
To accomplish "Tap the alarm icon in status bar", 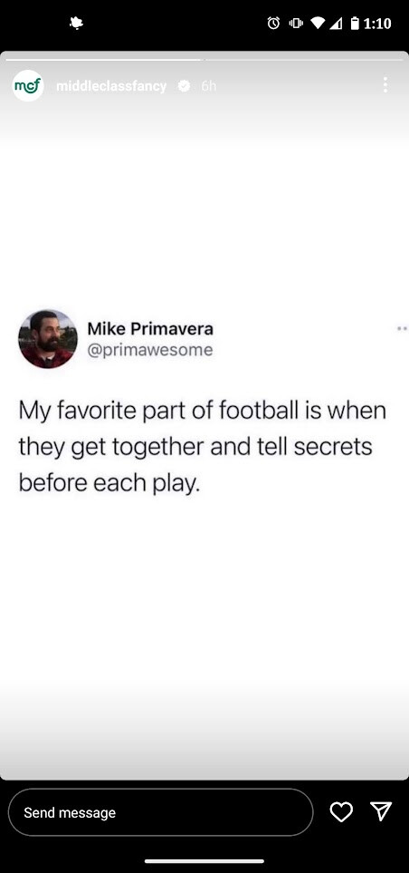I will click(x=273, y=23).
